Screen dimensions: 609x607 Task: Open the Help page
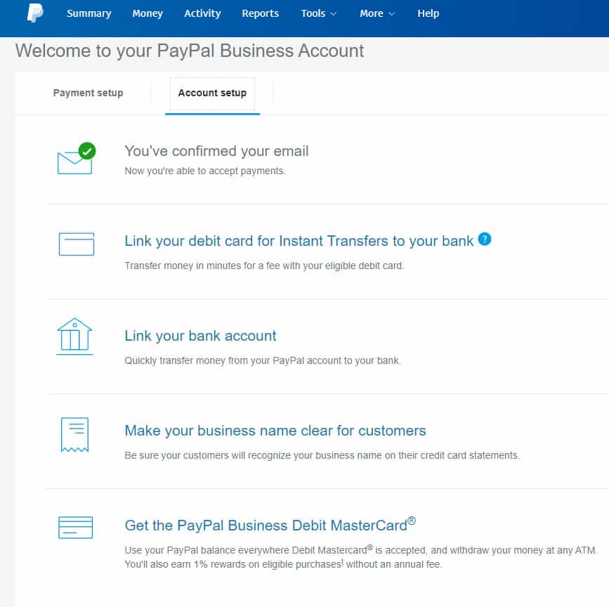pos(428,13)
